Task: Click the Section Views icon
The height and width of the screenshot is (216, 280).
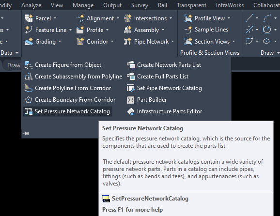Action: [188, 42]
